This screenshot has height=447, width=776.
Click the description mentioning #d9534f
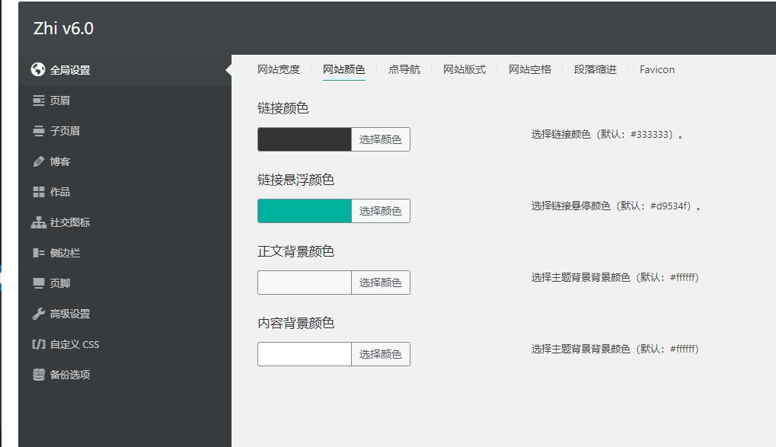[616, 206]
